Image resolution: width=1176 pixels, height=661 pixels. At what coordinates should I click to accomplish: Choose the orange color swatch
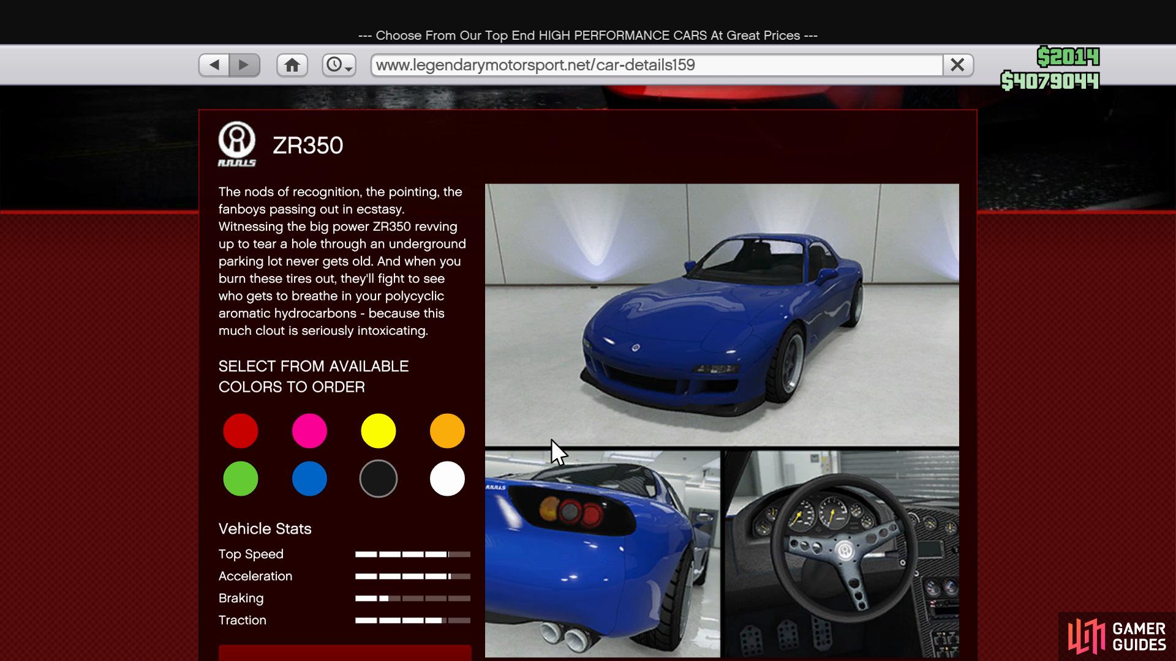click(x=447, y=431)
